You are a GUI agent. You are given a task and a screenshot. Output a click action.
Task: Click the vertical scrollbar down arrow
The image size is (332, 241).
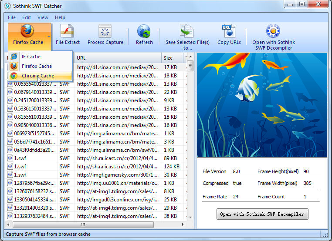190,217
